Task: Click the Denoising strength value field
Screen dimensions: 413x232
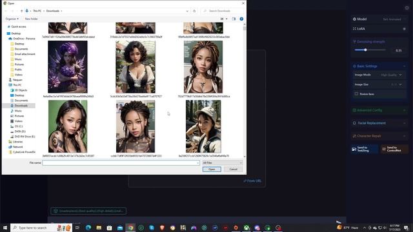Action: point(399,50)
